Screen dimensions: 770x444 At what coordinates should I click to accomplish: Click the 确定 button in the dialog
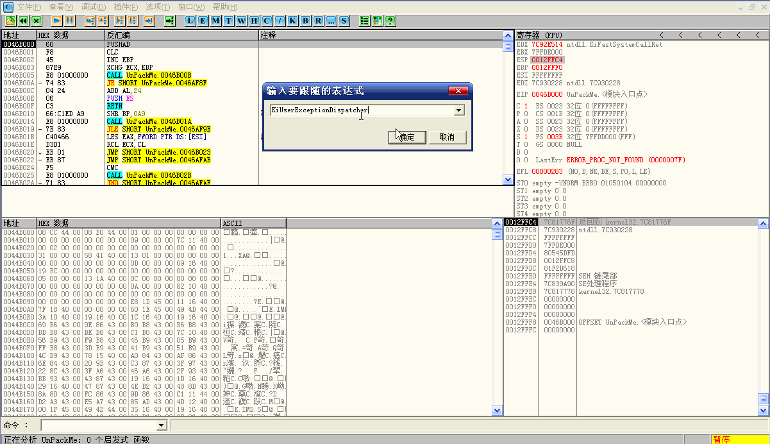[407, 137]
